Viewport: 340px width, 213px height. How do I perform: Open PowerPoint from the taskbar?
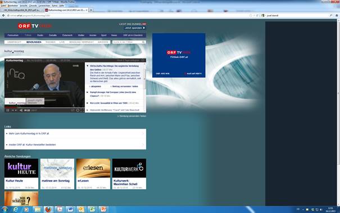point(103,209)
